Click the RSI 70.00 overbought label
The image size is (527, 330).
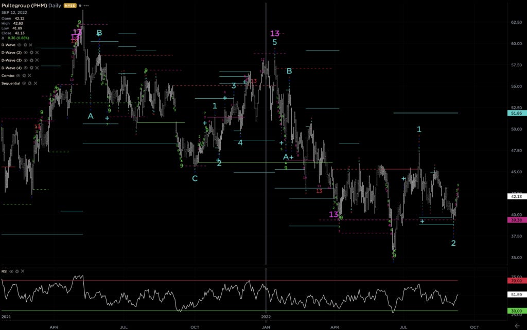(517, 281)
